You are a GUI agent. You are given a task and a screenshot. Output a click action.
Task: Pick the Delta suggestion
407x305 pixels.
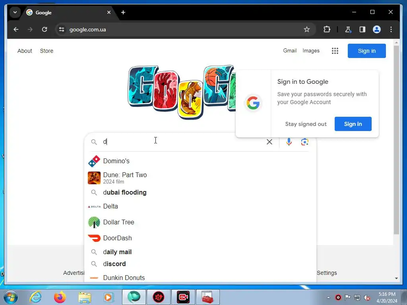[x=200, y=207]
